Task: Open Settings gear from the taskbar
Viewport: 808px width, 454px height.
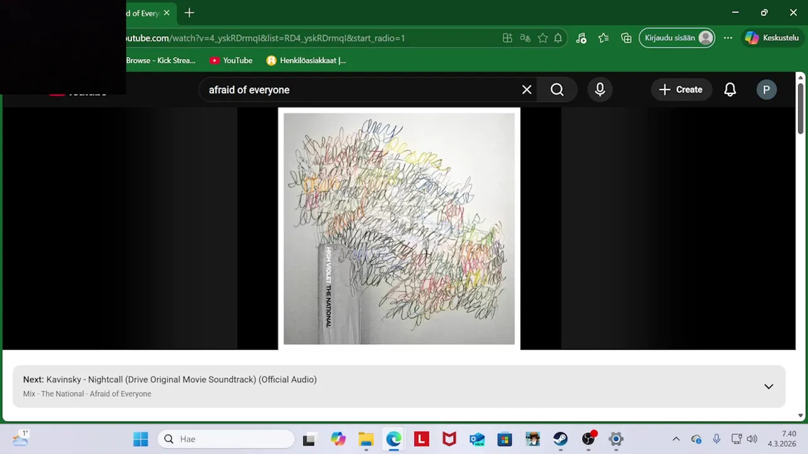Action: coord(616,439)
